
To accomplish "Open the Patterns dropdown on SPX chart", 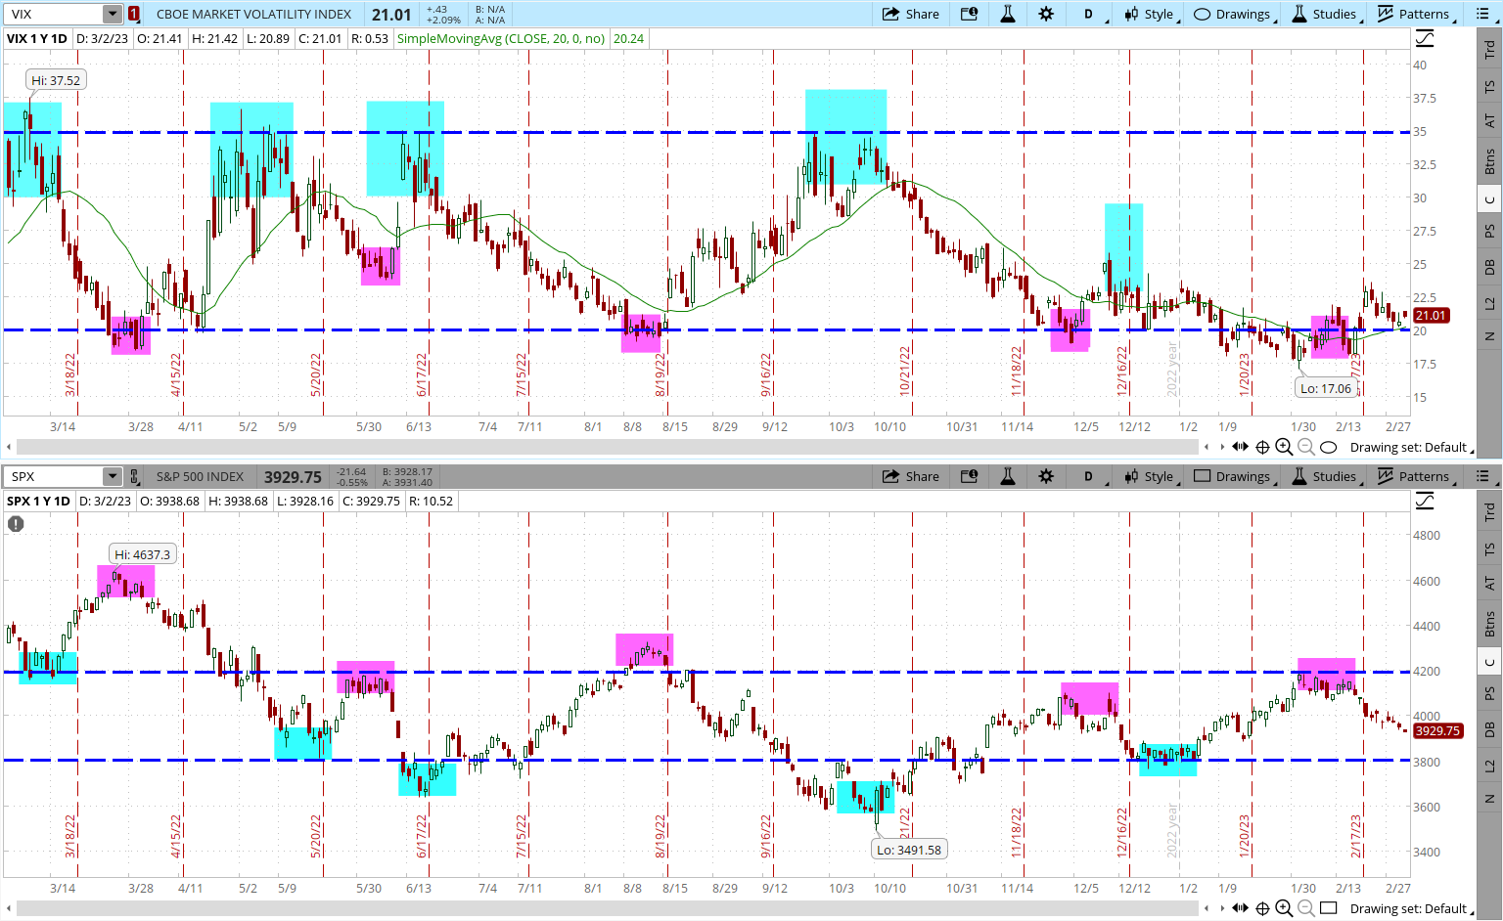I will click(1417, 476).
